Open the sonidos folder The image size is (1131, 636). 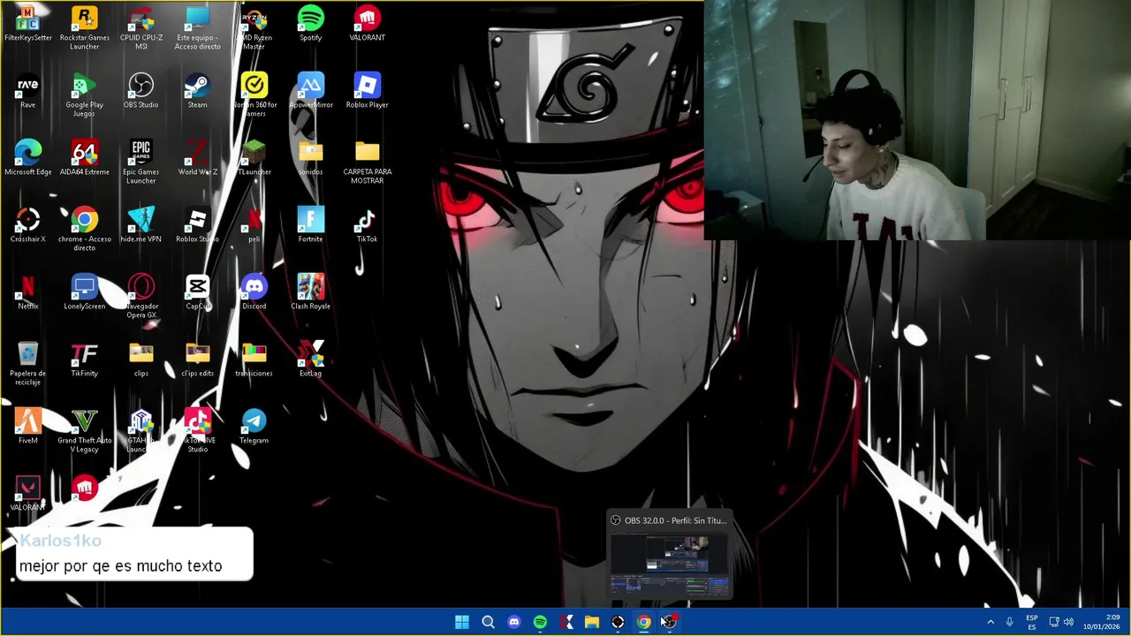coord(311,158)
